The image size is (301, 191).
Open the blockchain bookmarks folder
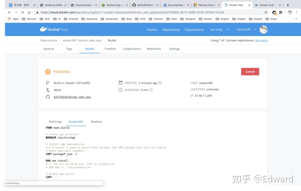coord(110,19)
